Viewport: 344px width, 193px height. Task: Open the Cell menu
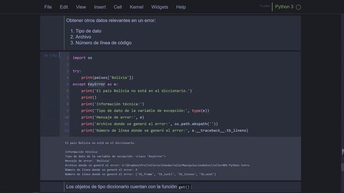[118, 7]
